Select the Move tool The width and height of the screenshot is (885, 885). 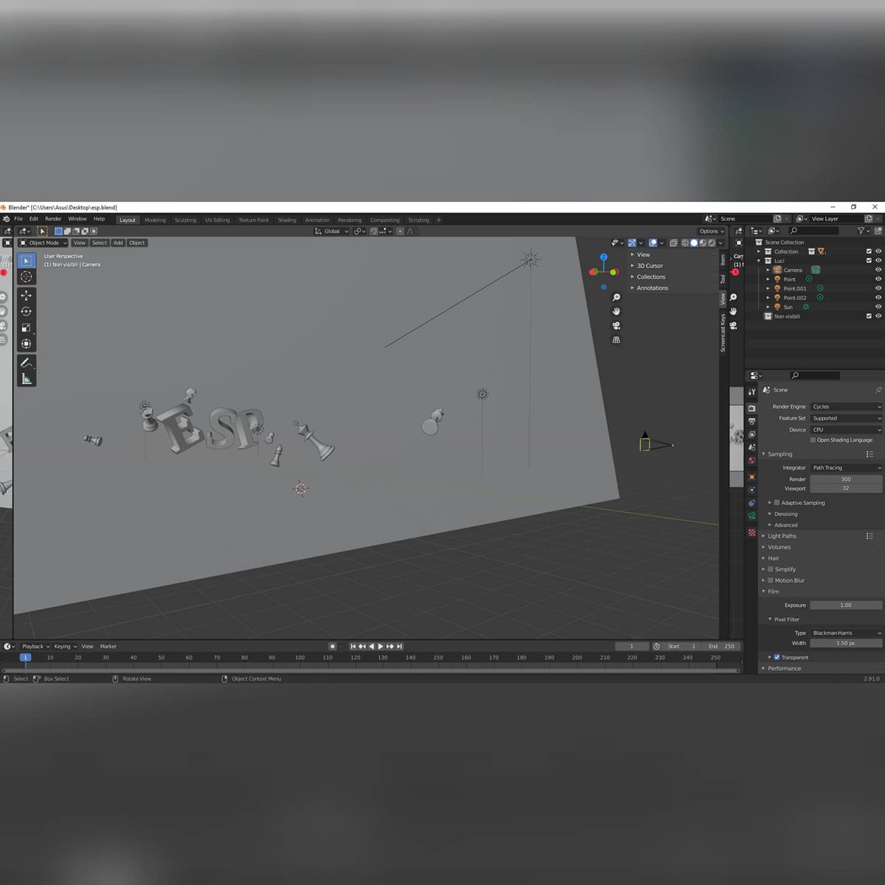26,295
